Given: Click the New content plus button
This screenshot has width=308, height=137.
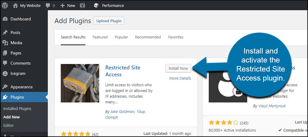Looking at the screenshot, I should tap(68, 5).
